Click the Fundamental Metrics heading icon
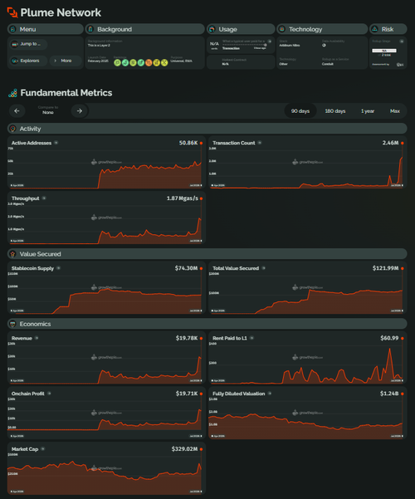Image resolution: width=415 pixels, height=499 pixels. tap(12, 93)
